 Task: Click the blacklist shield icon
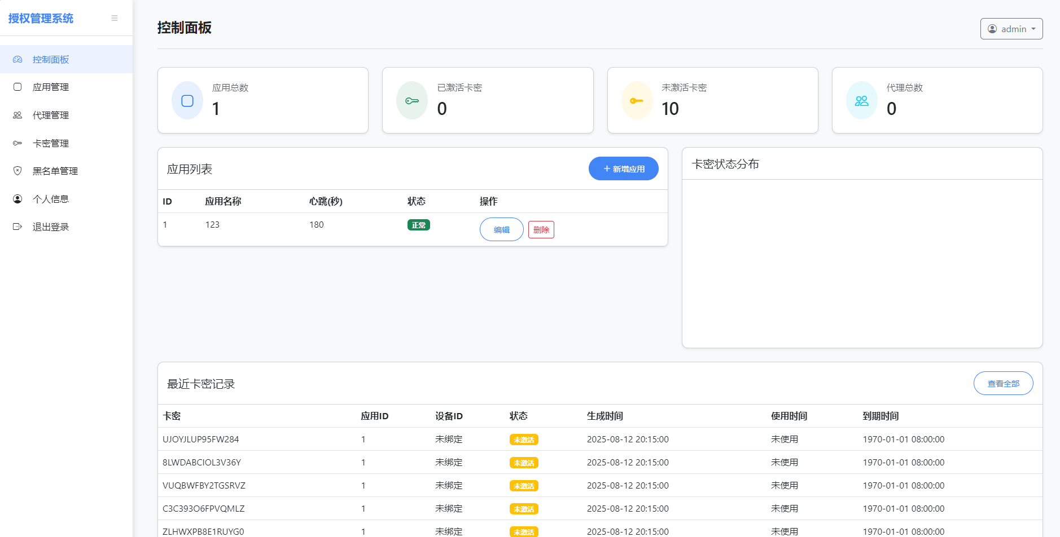(17, 171)
